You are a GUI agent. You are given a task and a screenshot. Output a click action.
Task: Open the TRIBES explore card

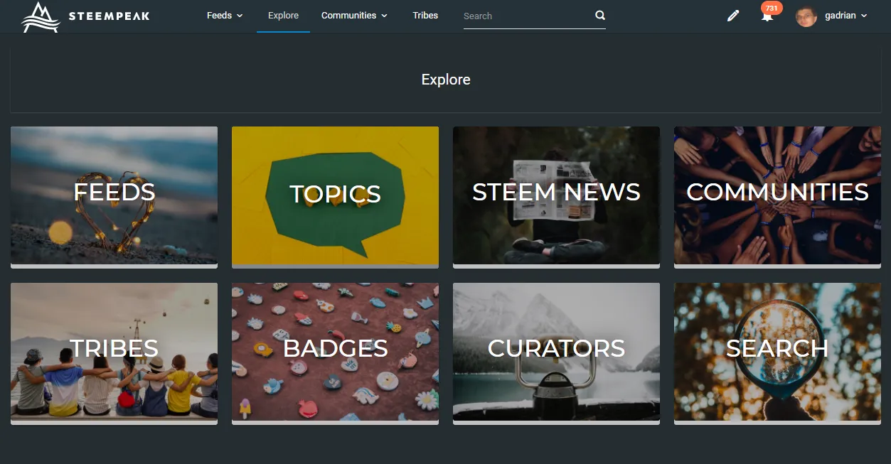(x=114, y=353)
